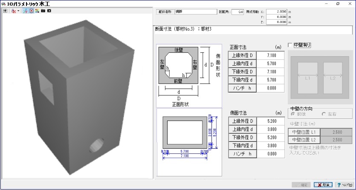
Task: Click the video recording icon
Action: coord(49,11)
